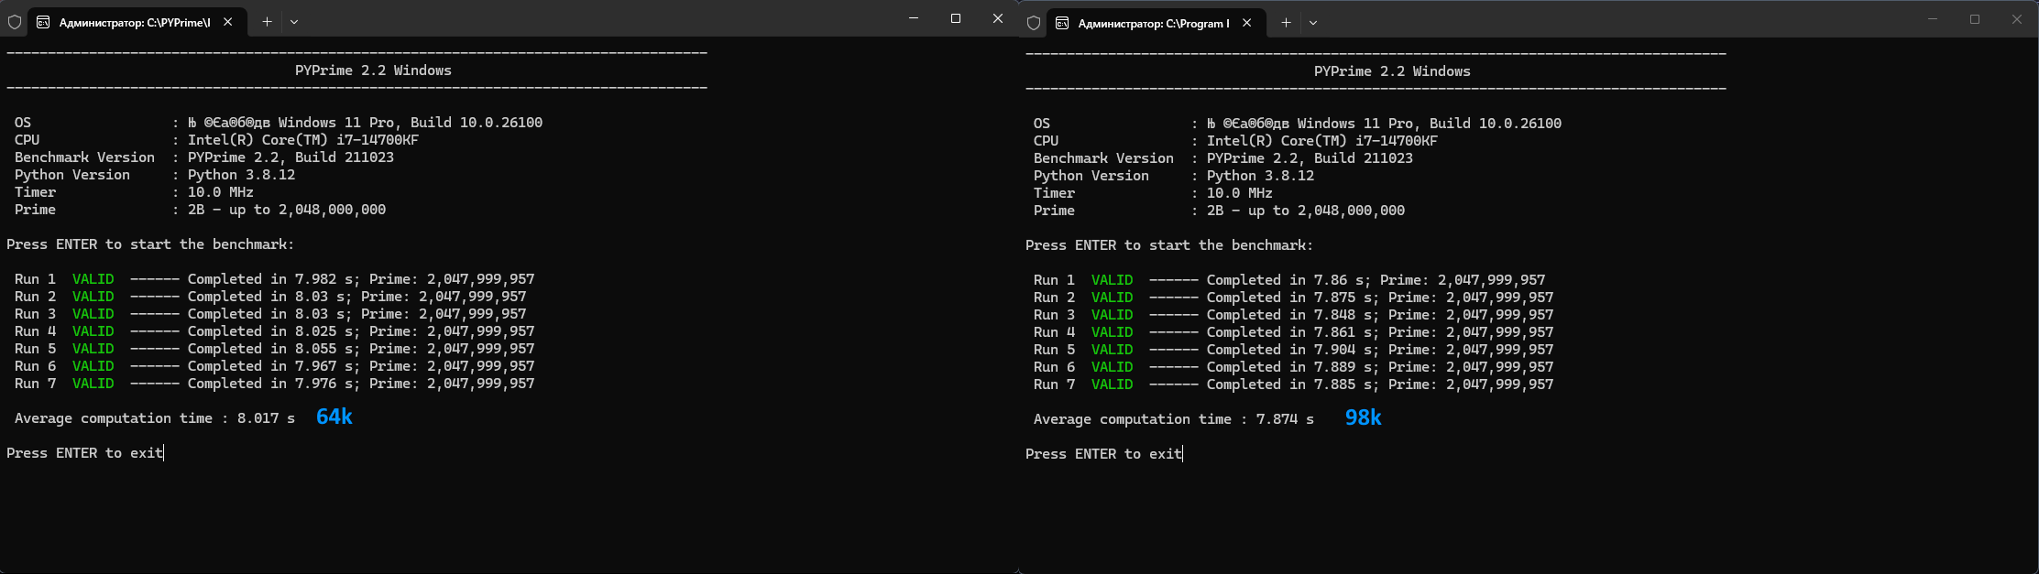
Task: Click 'PYPrime 2.2 Windows' title in right window
Action: [x=1392, y=71]
